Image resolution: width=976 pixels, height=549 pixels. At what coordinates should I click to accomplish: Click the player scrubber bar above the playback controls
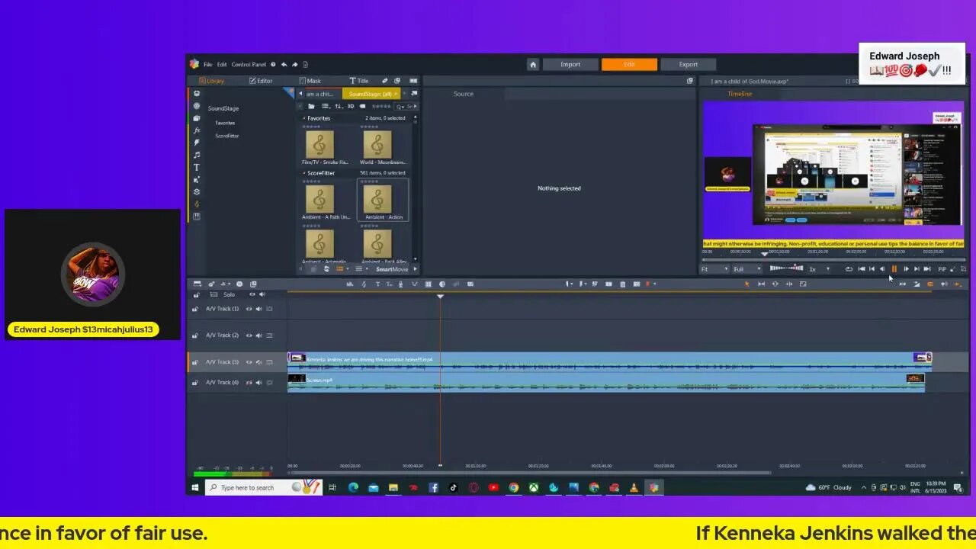(833, 259)
